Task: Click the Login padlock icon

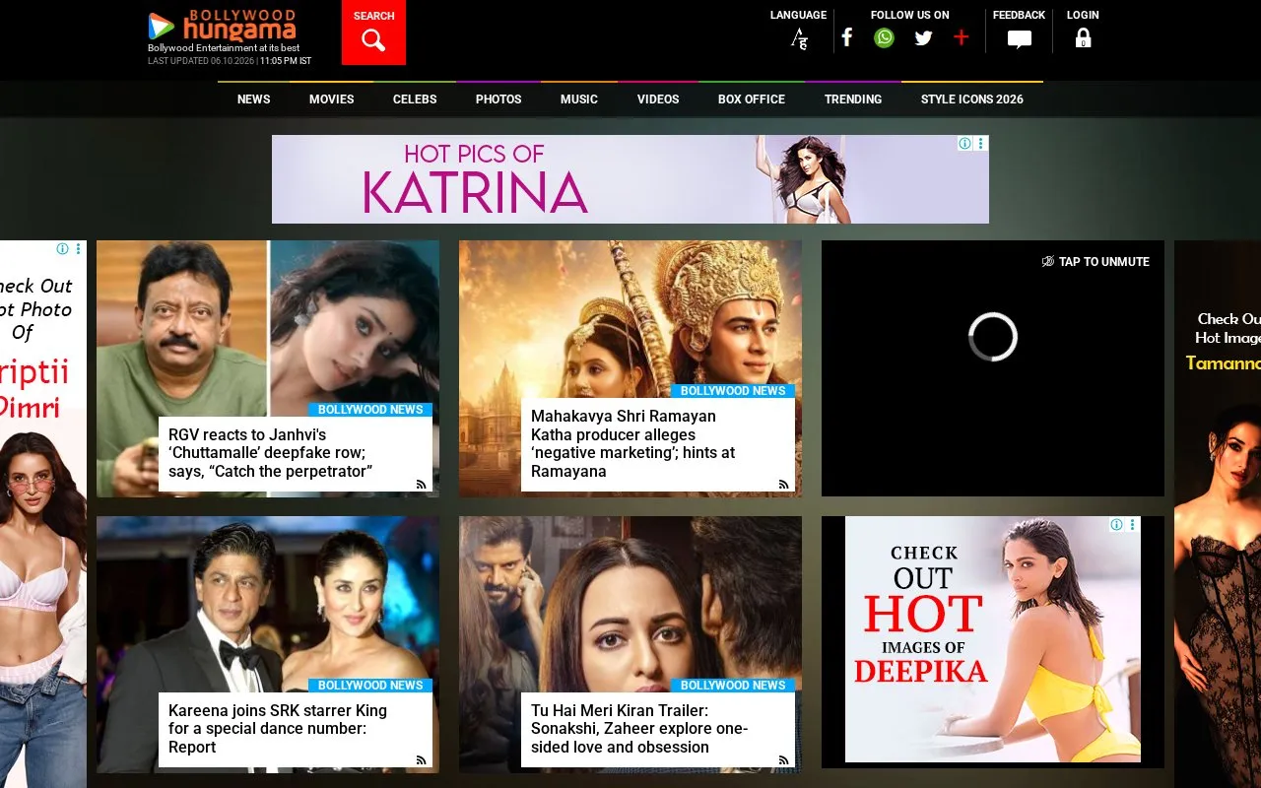Action: (1083, 38)
